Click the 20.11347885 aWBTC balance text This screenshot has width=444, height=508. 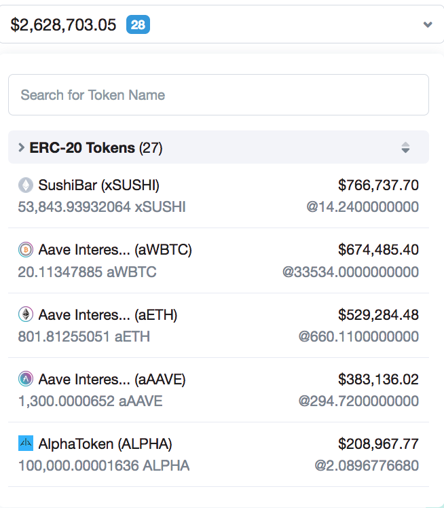coord(87,272)
